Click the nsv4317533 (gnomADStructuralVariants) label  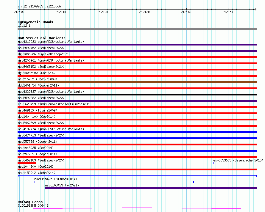pyautogui.click(x=51, y=42)
